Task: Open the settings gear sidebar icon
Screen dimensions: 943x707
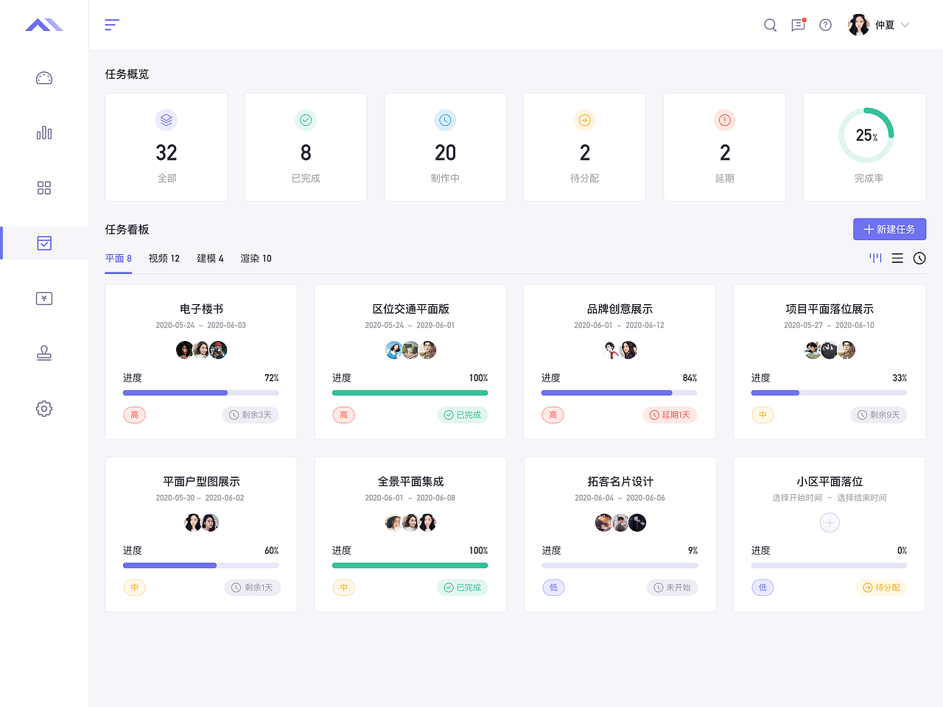Action: (x=44, y=409)
